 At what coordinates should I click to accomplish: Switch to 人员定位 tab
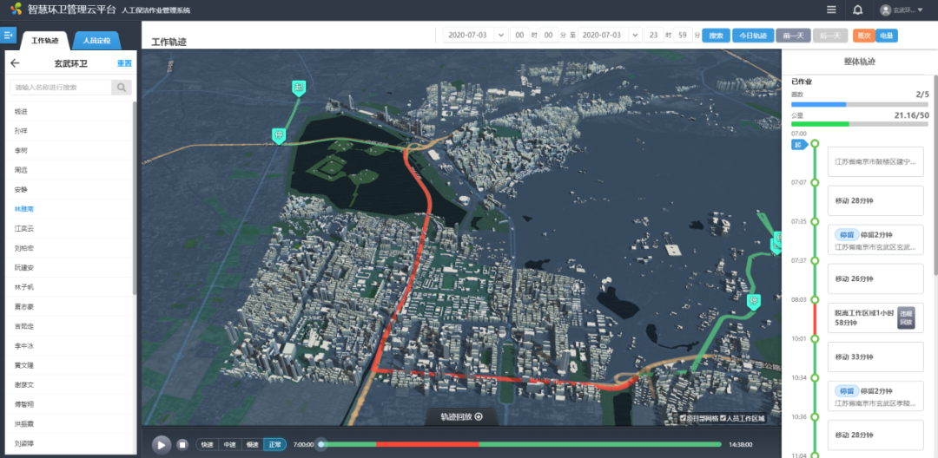(x=96, y=41)
